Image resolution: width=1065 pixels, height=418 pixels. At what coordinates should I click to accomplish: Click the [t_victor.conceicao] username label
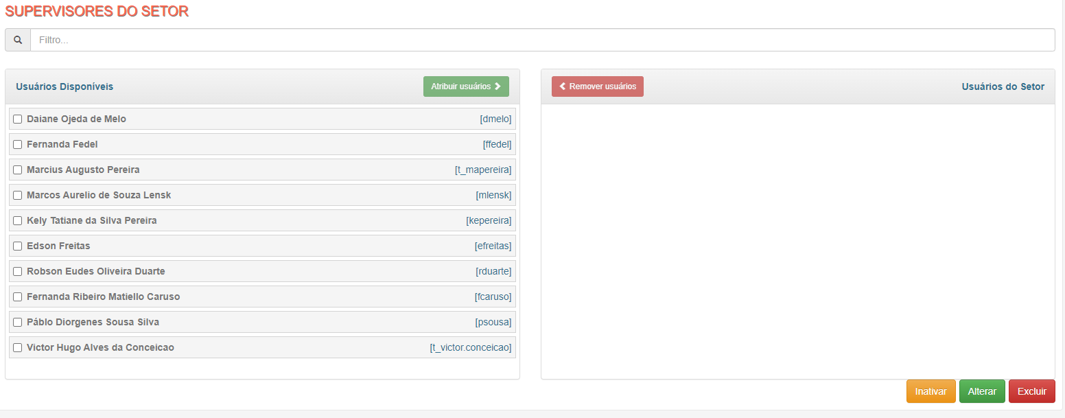click(471, 347)
